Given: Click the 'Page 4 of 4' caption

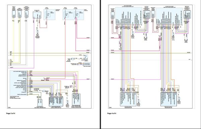Looking at the screenshot, I should pyautogui.click(x=112, y=113).
